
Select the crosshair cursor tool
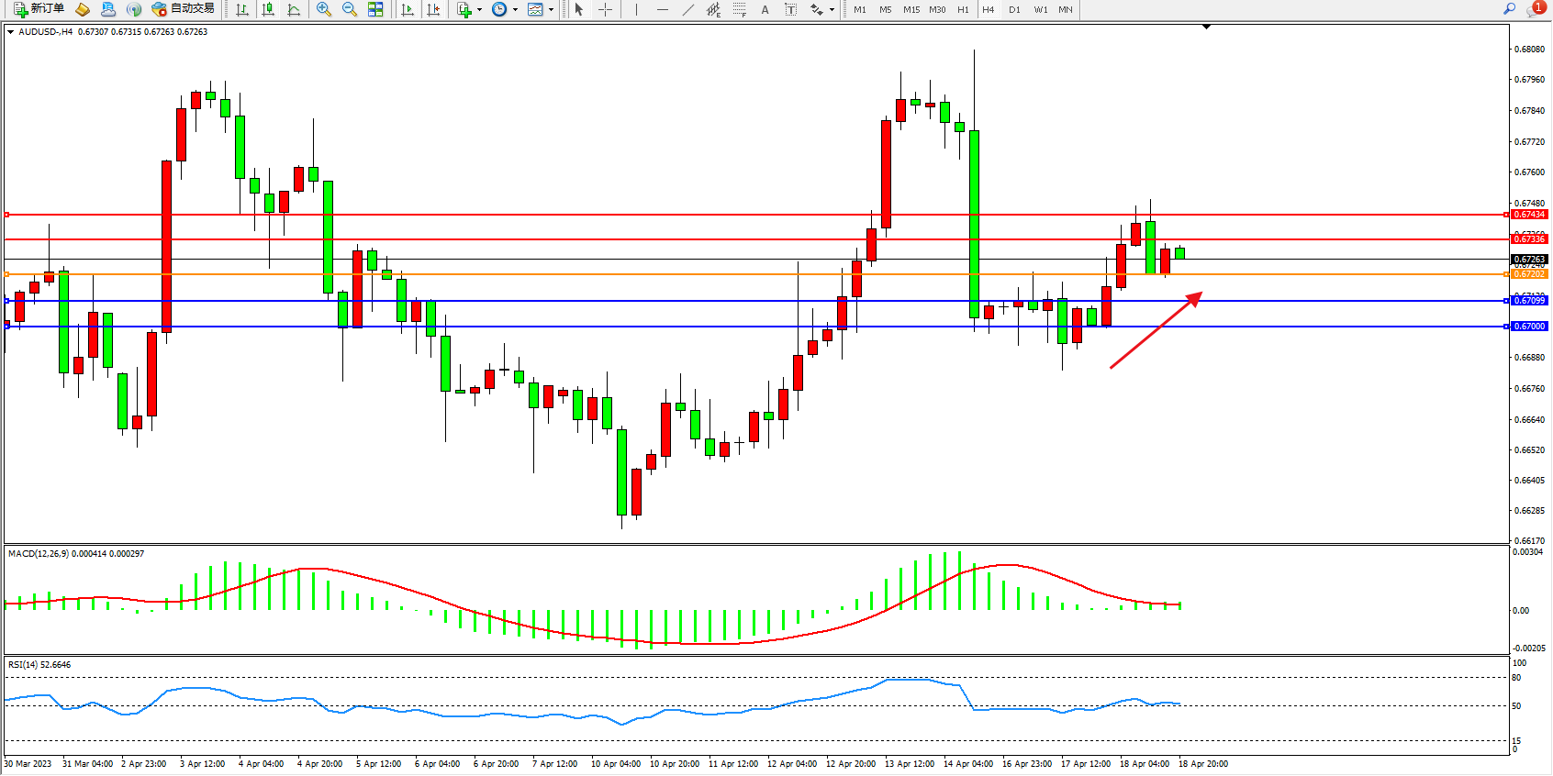pos(606,9)
